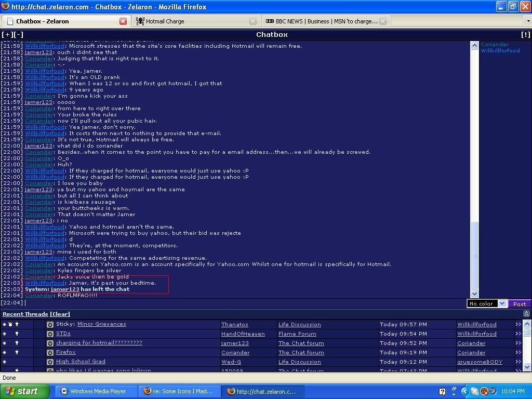
Task: Close the Chatbox - Zelaron tab
Action: click(123, 21)
